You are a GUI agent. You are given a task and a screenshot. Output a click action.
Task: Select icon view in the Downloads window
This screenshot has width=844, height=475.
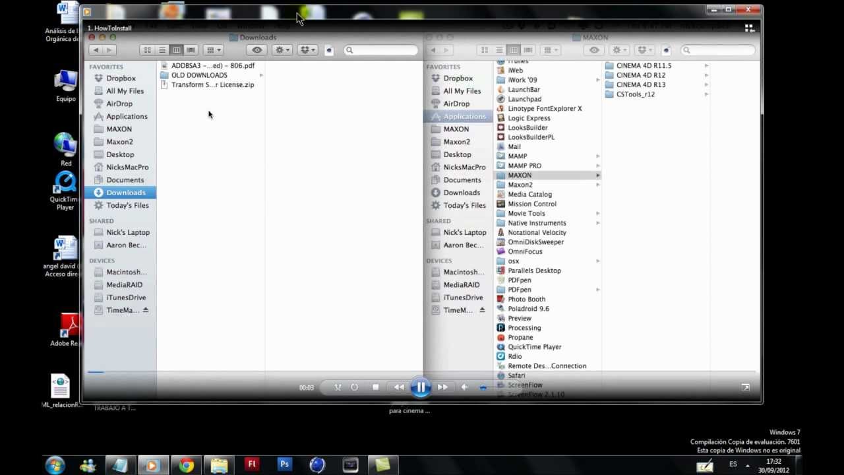147,50
